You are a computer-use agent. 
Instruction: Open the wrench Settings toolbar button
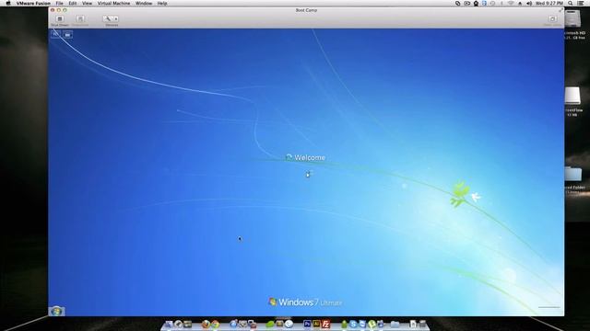tap(108, 18)
